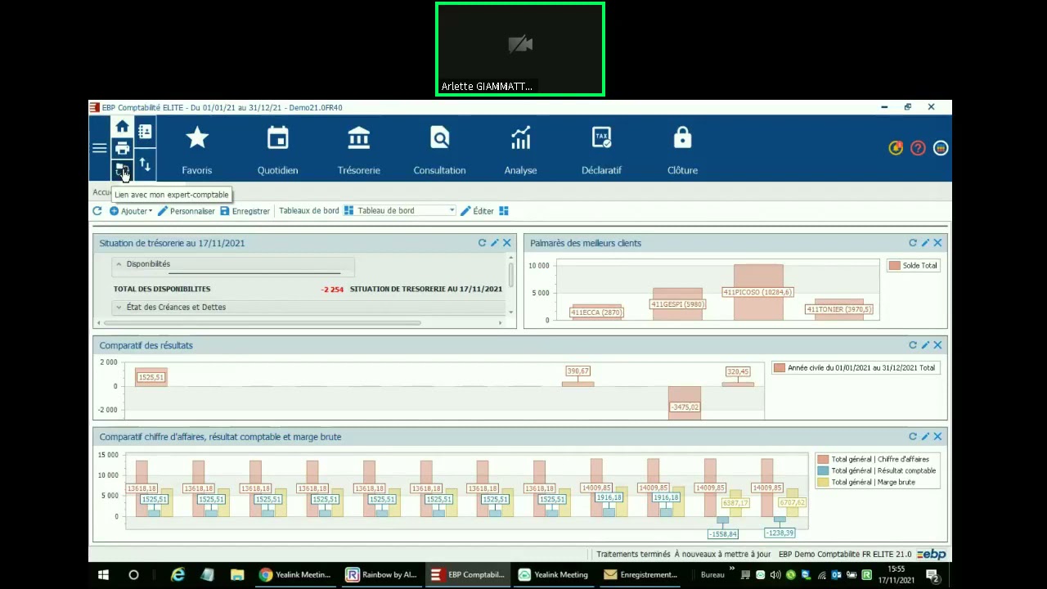Open the print icon in sidebar
The image size is (1047, 589).
[x=122, y=148]
